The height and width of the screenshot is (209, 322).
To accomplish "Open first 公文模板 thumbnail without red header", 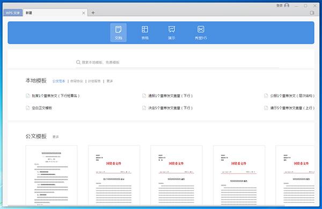I will pos(52,175).
